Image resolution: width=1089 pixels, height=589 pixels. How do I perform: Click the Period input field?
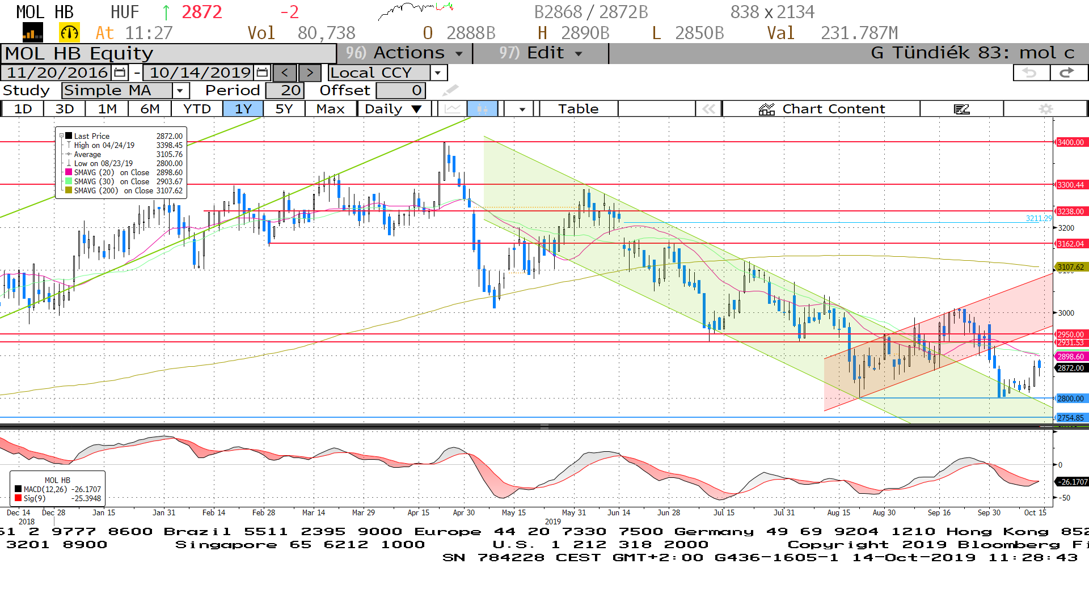(x=285, y=90)
